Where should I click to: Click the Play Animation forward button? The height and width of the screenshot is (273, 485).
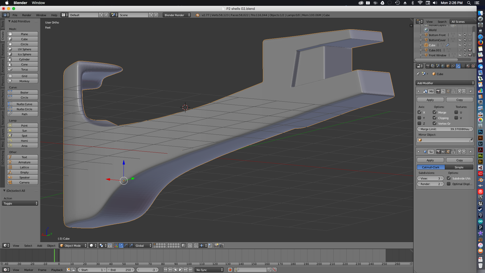[x=180, y=270]
